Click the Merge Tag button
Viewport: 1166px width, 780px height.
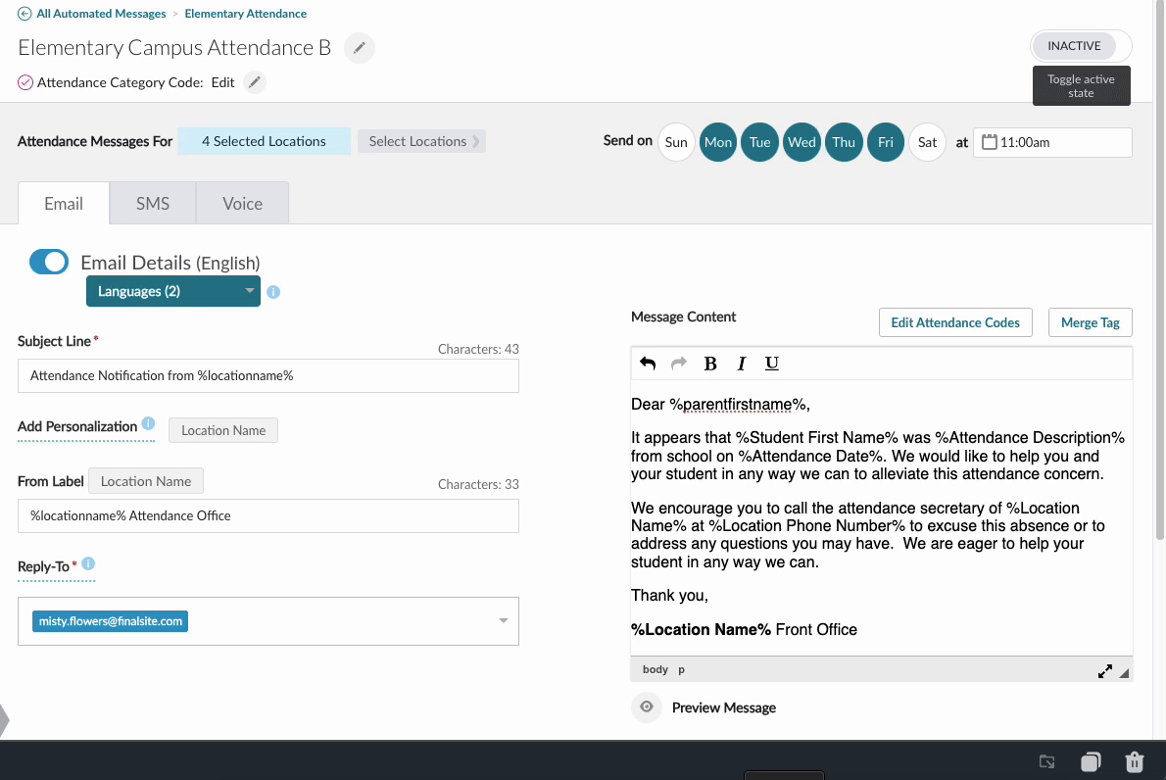pos(1091,322)
